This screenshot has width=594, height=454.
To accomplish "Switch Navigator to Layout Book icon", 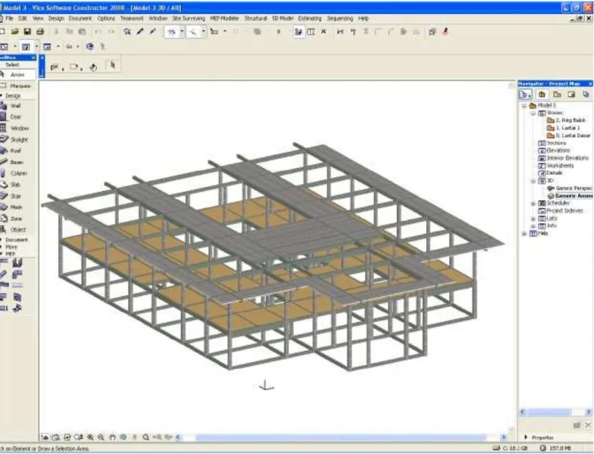I will click(571, 94).
